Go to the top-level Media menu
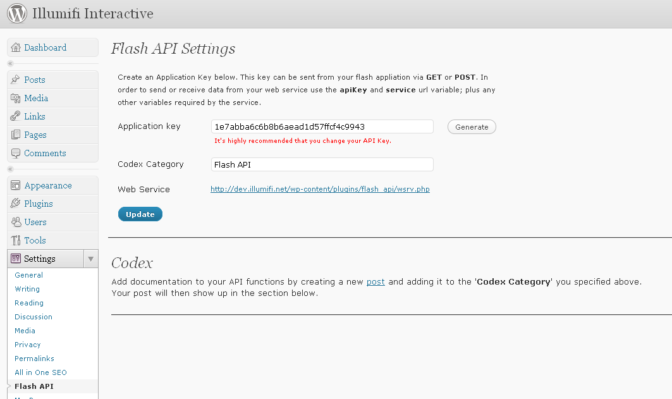 tap(36, 98)
